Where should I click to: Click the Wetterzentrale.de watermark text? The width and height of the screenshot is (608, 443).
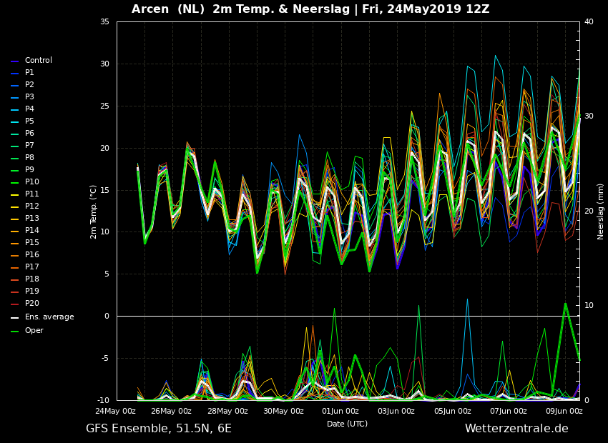click(x=516, y=428)
